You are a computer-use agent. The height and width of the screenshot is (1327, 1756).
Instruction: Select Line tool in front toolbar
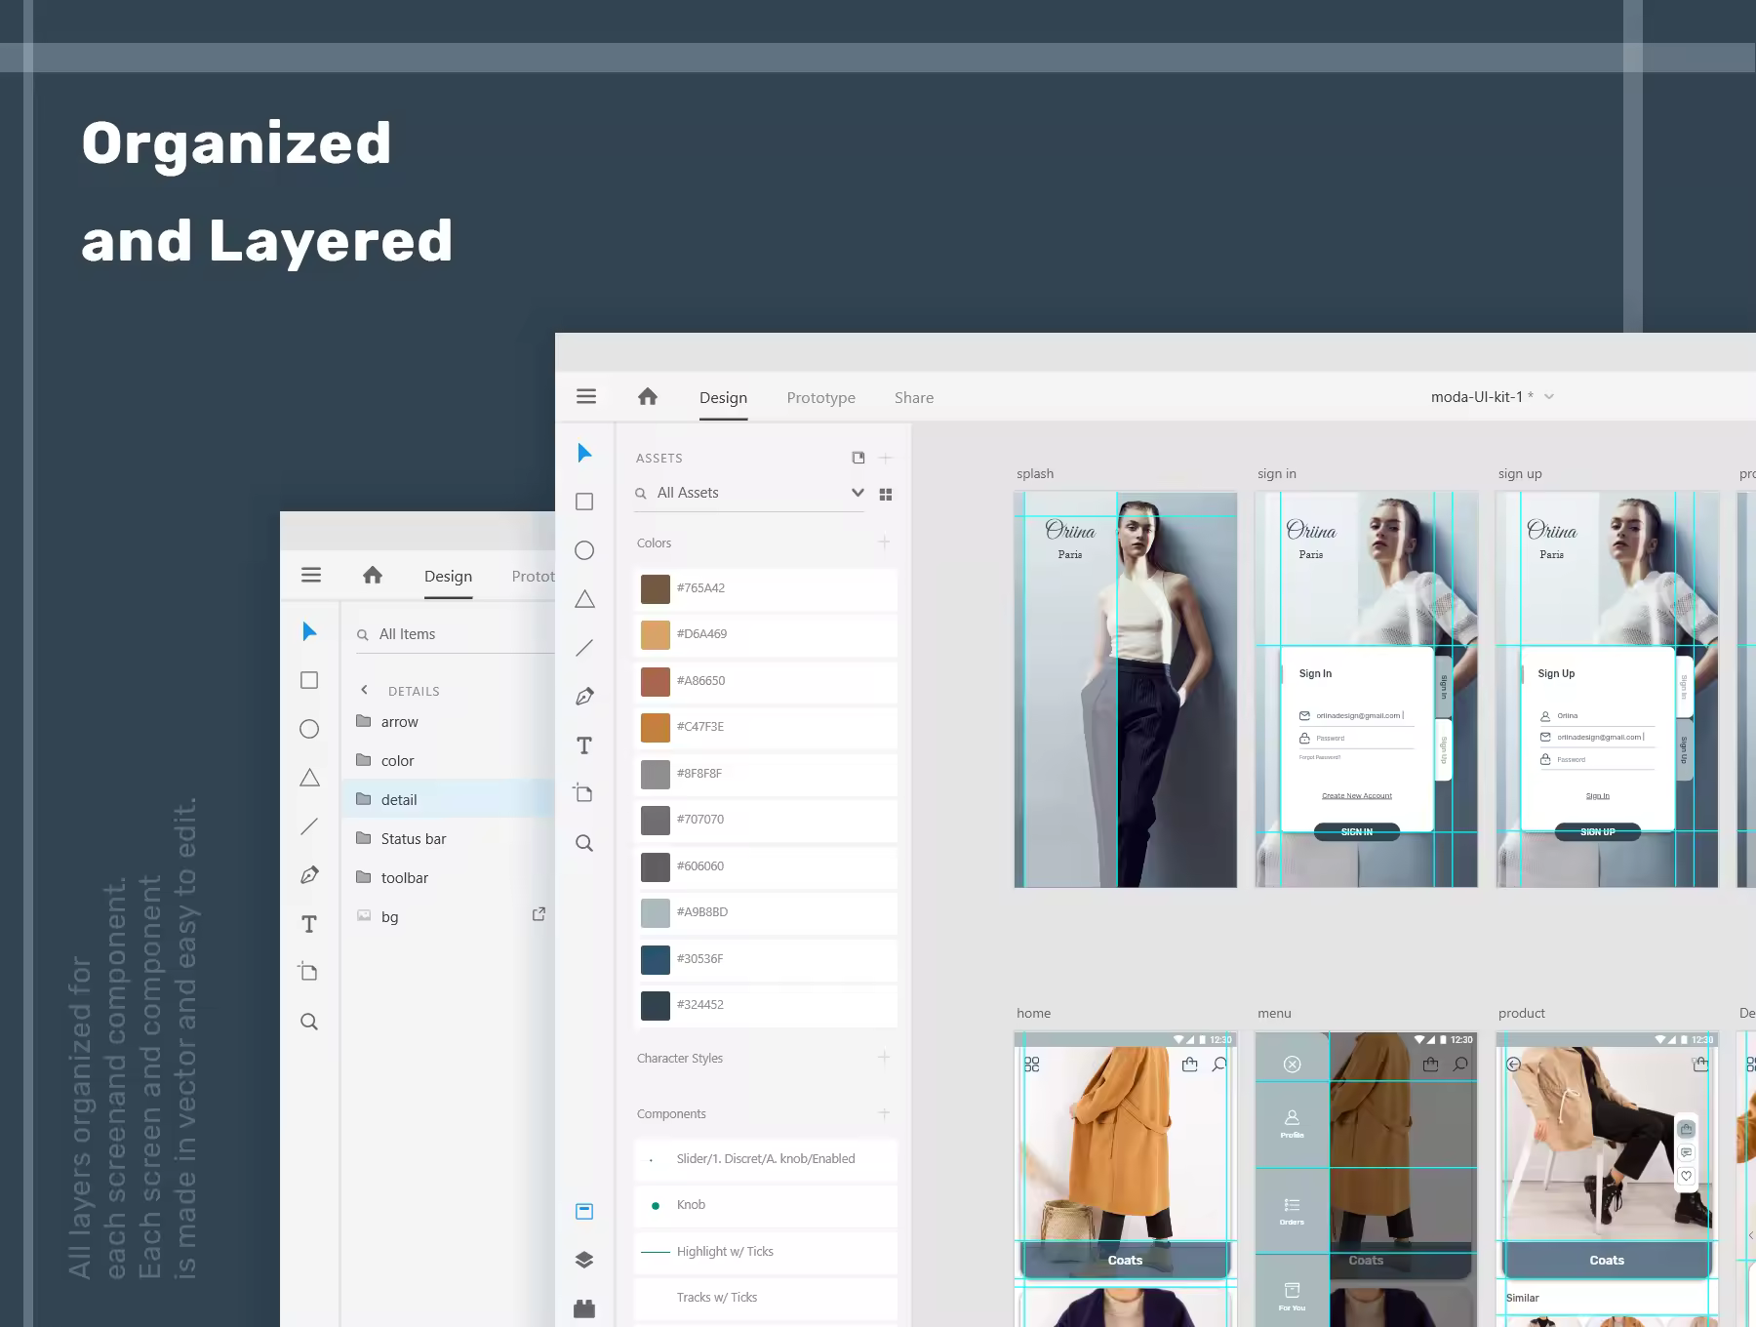(584, 648)
